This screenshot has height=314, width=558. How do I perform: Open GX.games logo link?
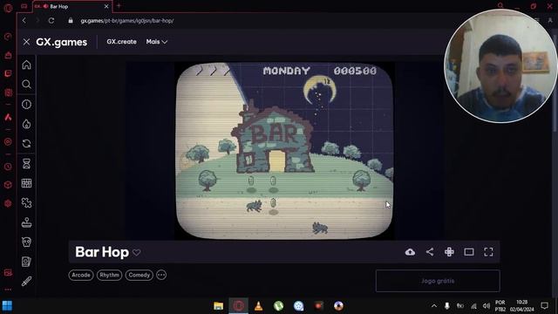point(61,42)
